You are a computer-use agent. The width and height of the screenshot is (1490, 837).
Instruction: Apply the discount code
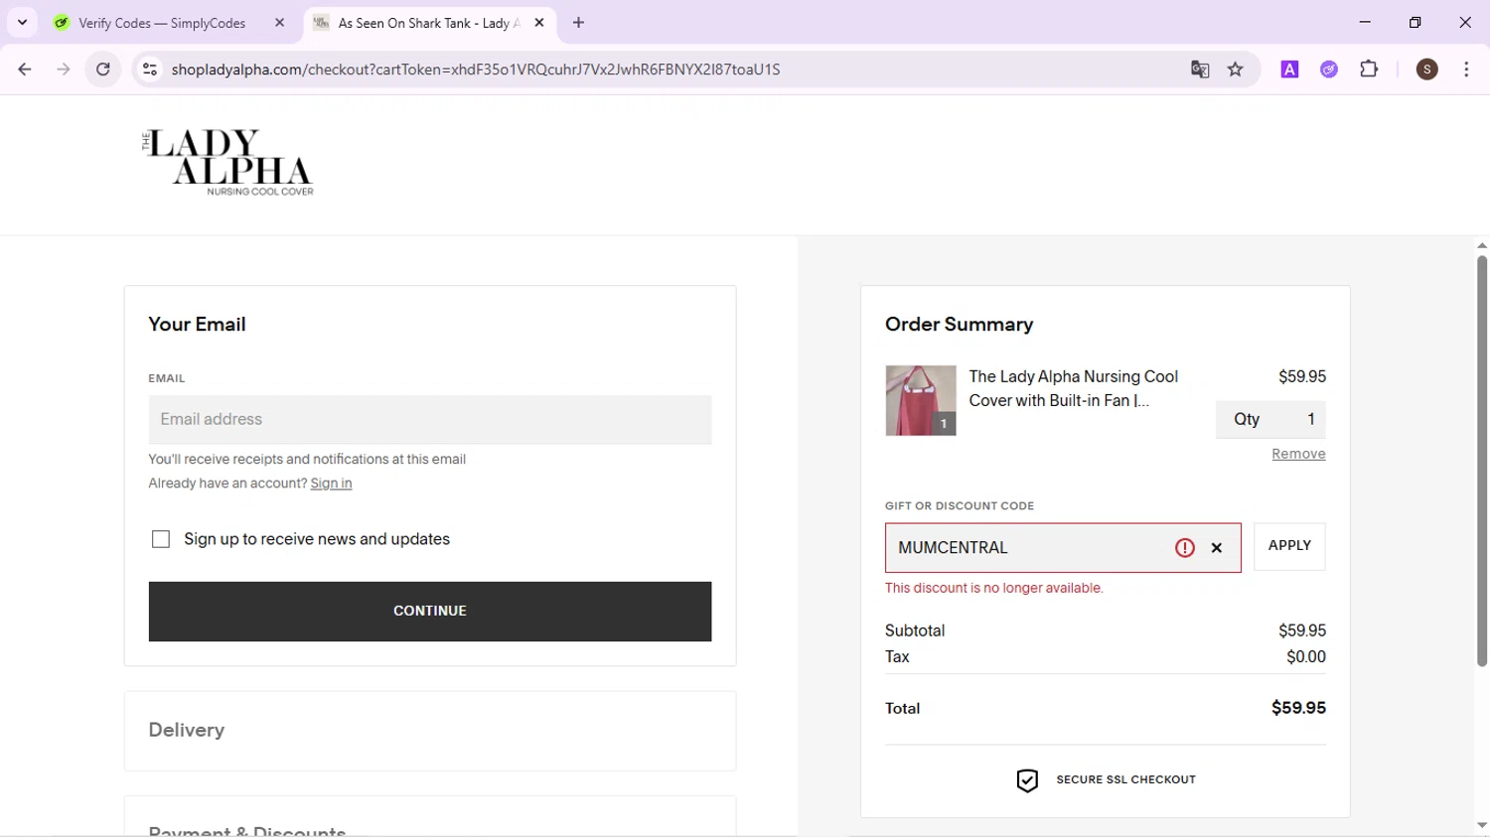tap(1289, 546)
